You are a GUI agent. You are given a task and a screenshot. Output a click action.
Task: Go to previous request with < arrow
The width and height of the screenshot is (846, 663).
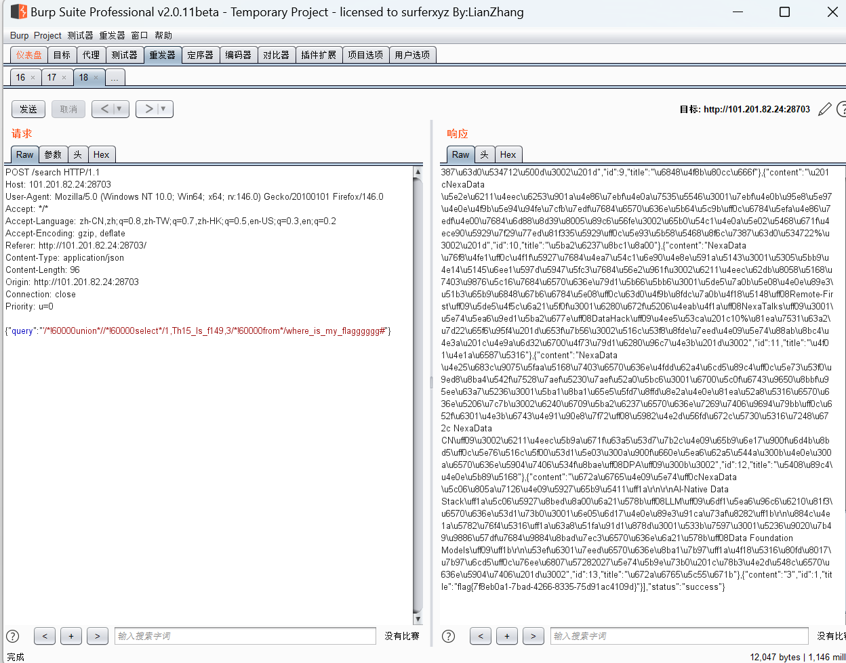(x=104, y=109)
